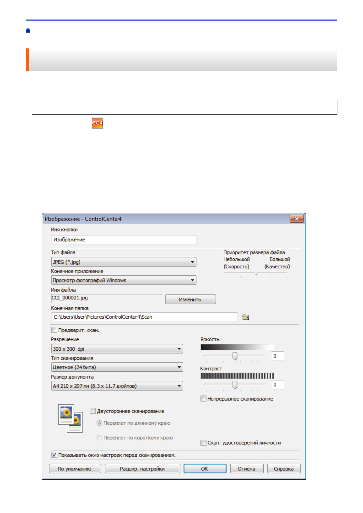Open the Тип файла JPEG dropdown
363x513 pixels.
(x=123, y=262)
